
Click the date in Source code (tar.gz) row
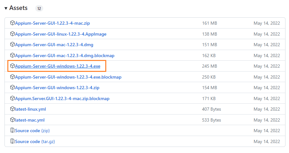(x=267, y=141)
